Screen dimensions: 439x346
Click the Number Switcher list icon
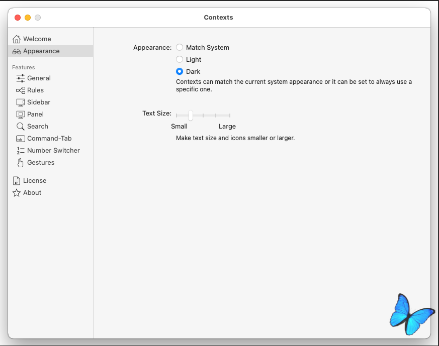click(x=21, y=151)
